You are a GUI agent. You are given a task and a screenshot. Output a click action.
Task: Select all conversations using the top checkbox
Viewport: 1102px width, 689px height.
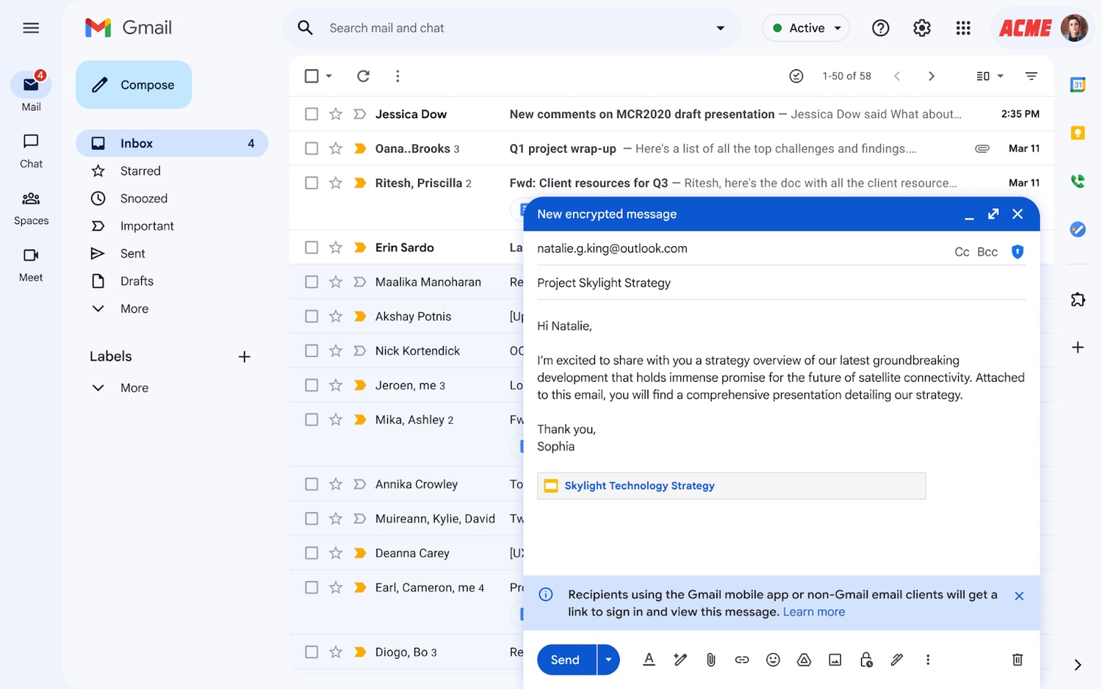coord(311,76)
